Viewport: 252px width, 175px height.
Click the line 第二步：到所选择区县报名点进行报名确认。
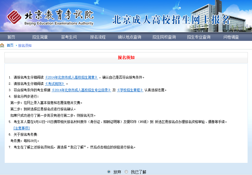(x=43, y=109)
